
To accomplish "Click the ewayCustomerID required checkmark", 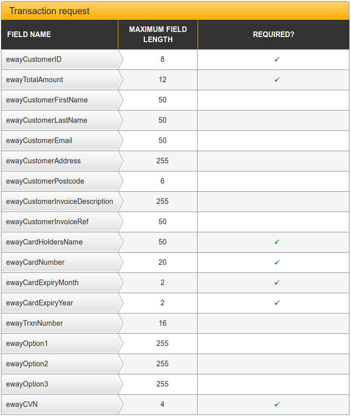I will tap(277, 59).
